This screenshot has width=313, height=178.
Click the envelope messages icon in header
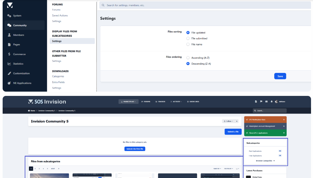coord(266,101)
